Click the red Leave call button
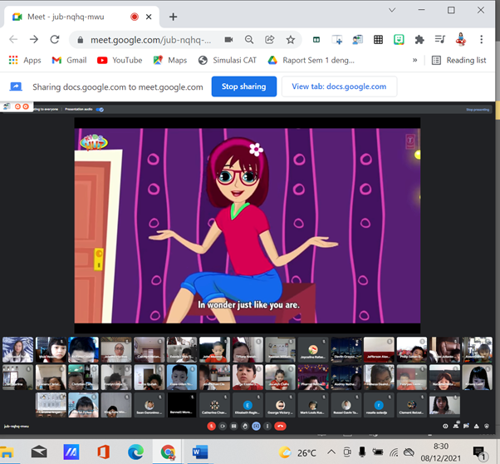 coord(280,426)
